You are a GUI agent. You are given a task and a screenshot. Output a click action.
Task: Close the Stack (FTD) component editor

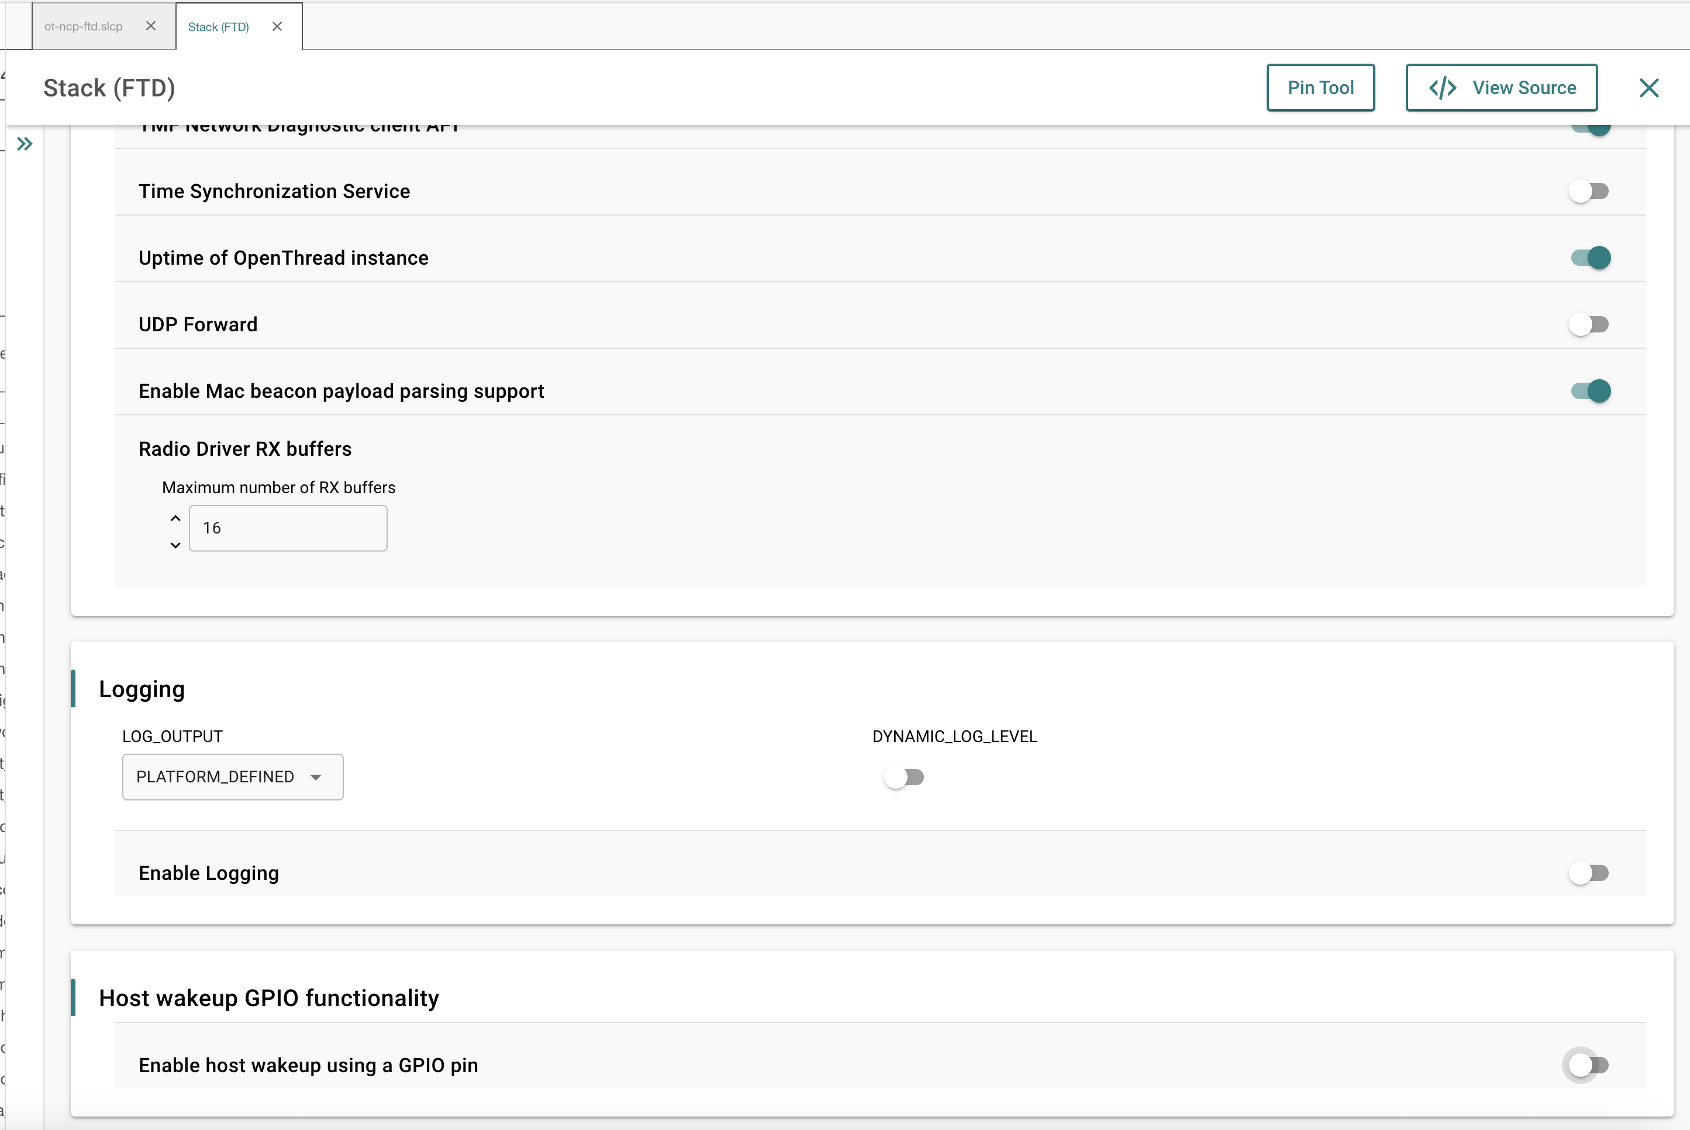(x=1649, y=87)
